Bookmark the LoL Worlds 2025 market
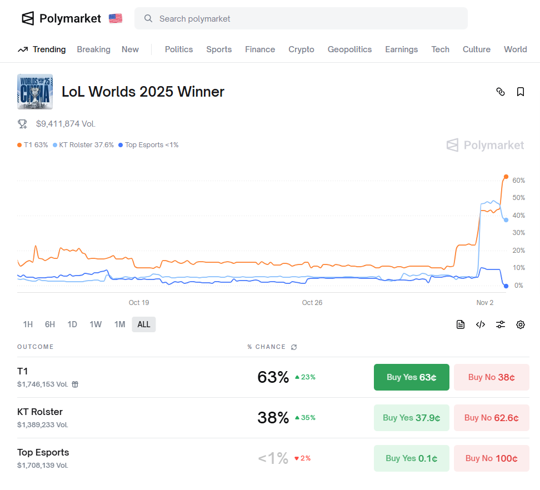 (521, 92)
